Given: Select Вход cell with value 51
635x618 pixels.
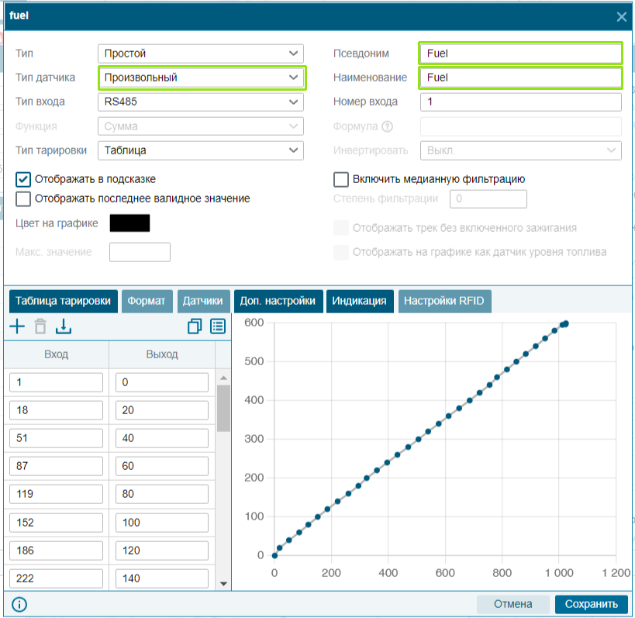Looking at the screenshot, I should tap(56, 438).
